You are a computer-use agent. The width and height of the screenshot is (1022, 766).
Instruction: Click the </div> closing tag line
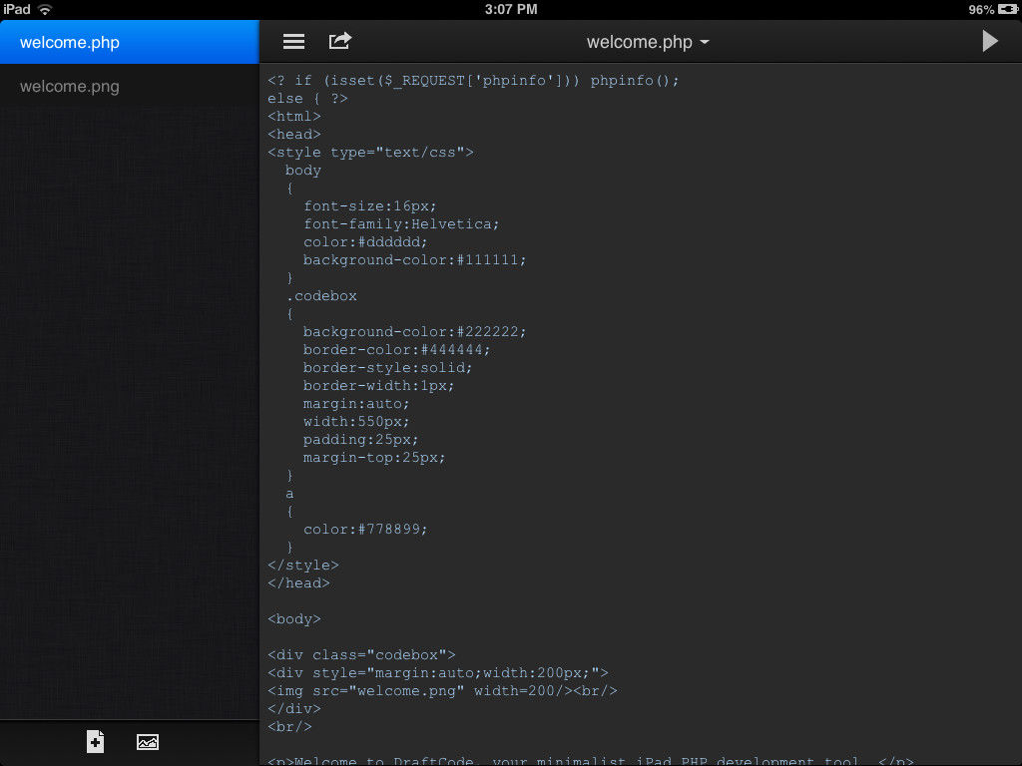[294, 709]
